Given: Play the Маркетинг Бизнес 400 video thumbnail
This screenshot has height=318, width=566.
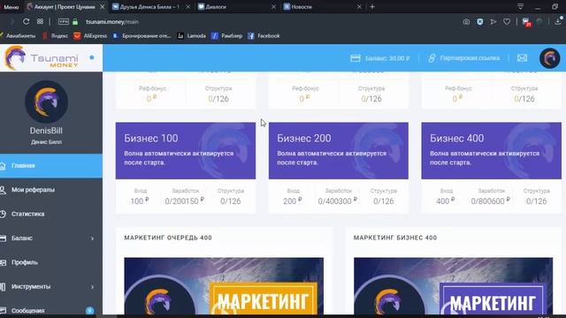Looking at the screenshot, I should click(453, 286).
